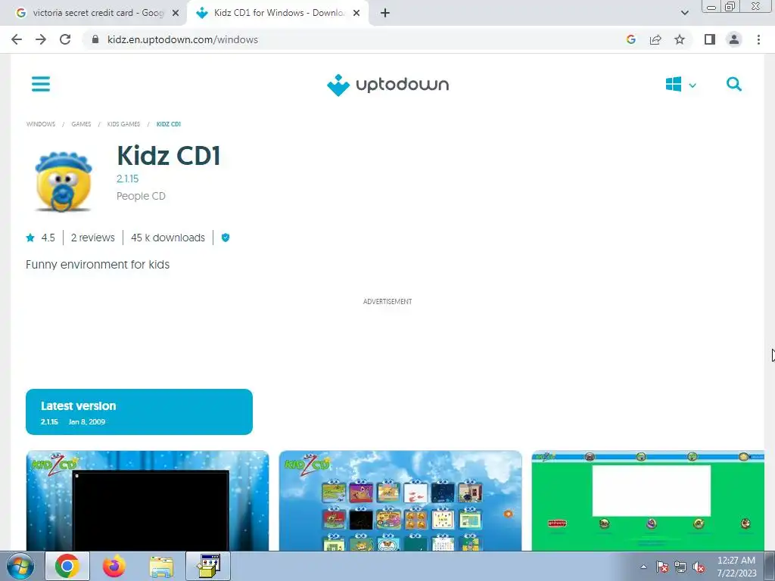Close the victoria secret tab

[176, 13]
